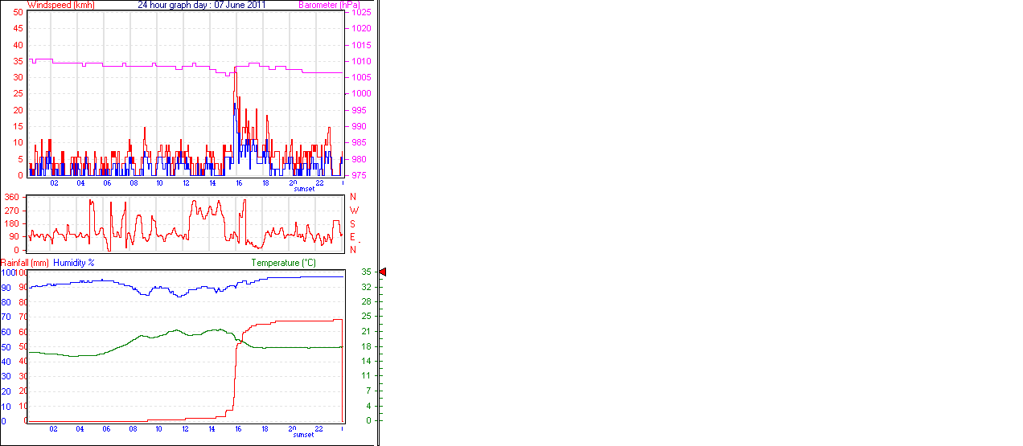Click the red triangle marker beside temperature axis
The width and height of the screenshot is (1023, 446).
383,272
